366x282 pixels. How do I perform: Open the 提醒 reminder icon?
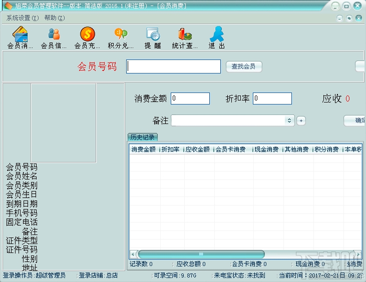point(153,37)
